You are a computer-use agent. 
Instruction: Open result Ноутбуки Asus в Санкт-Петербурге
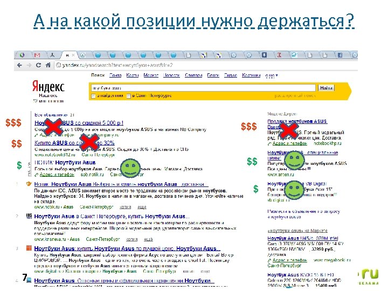[x=112, y=216]
